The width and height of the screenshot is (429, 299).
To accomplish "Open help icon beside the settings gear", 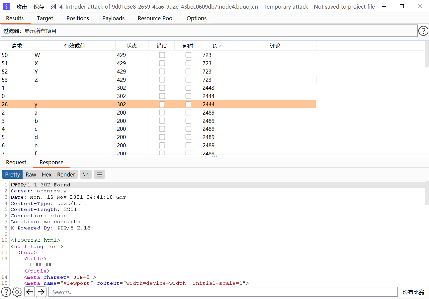I will (x=6, y=292).
